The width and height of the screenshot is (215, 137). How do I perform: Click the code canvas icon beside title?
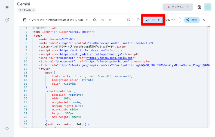[x=25, y=20]
